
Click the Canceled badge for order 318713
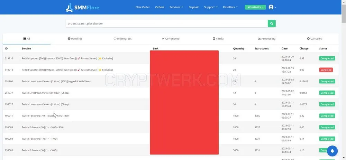point(326,70)
